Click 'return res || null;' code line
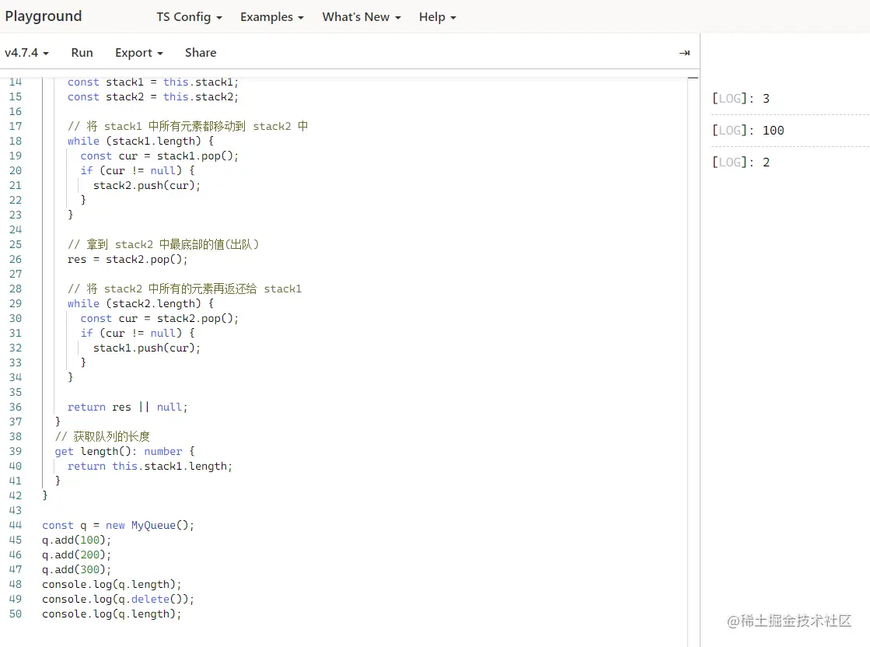This screenshot has width=870, height=647. tap(128, 407)
